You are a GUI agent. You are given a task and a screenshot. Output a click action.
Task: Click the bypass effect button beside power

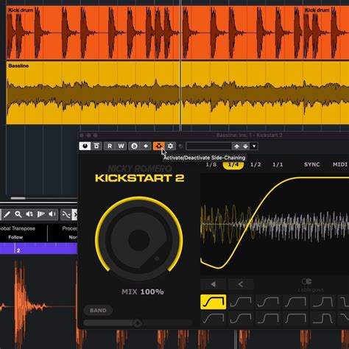[96, 146]
